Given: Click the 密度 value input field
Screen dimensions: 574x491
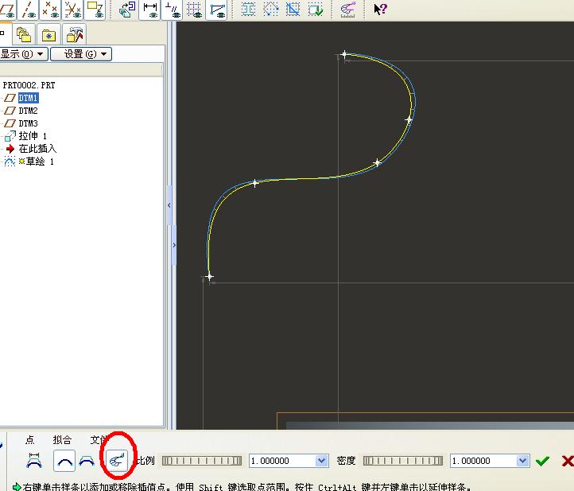Looking at the screenshot, I should point(483,461).
